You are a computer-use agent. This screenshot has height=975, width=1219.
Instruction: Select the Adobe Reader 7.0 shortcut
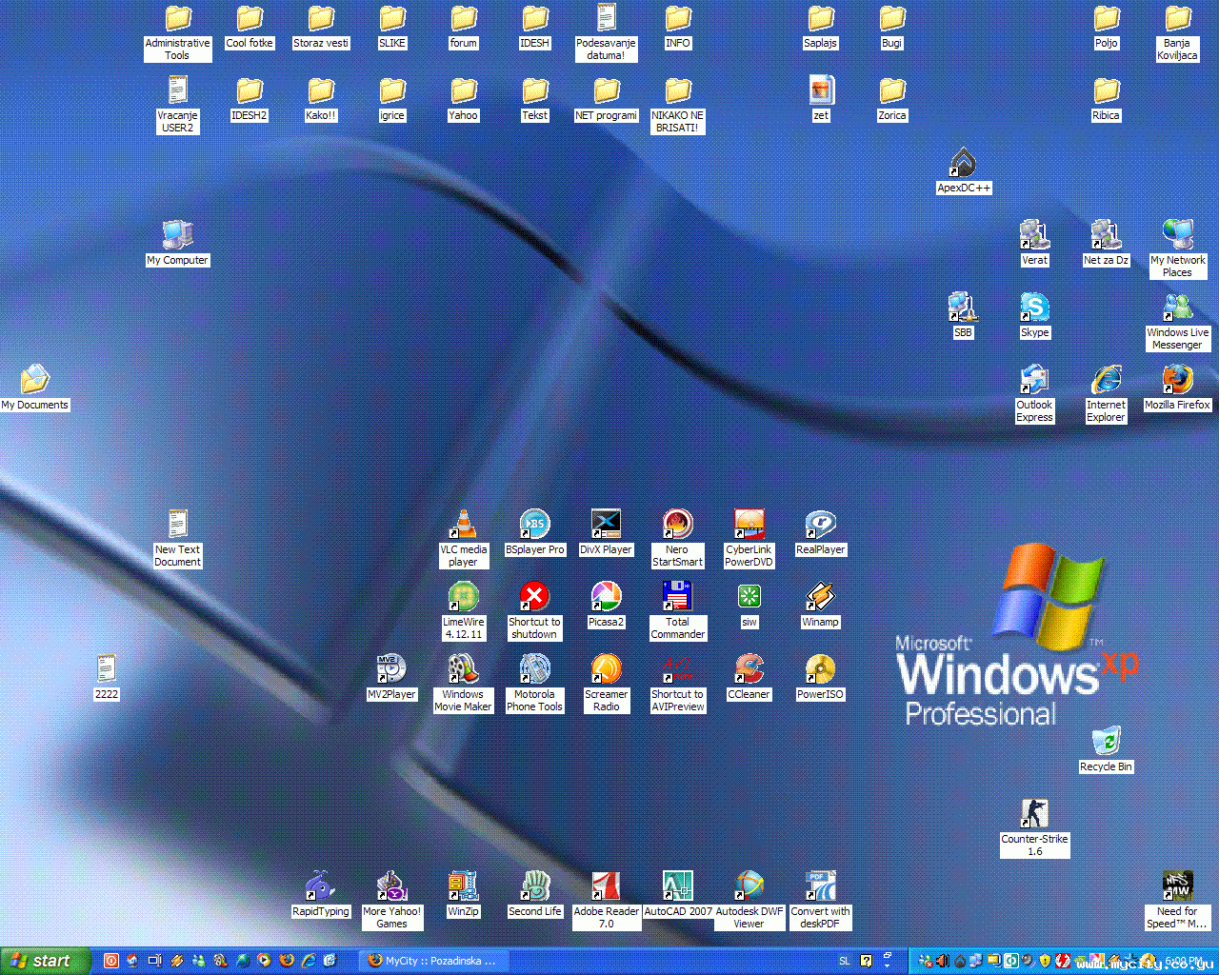(x=607, y=887)
